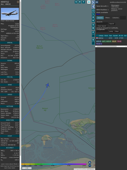Toggle the MLAT source legend filter

point(114,41)
